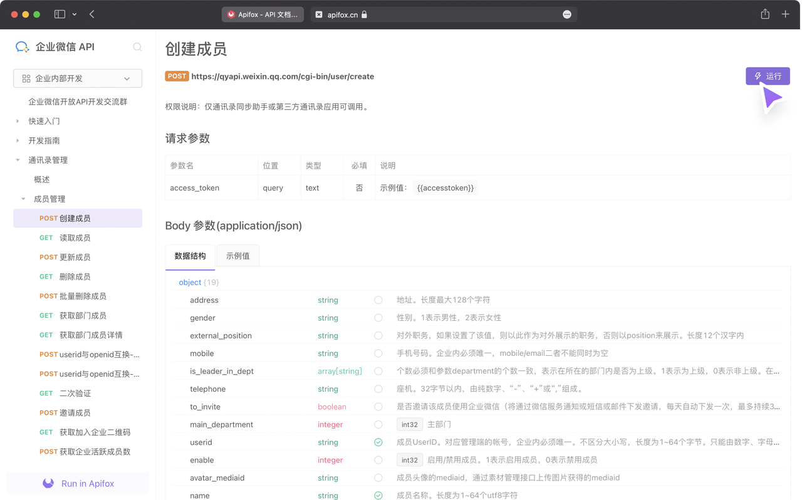The width and height of the screenshot is (802, 500).
Task: Go back with the browser back arrow
Action: (x=92, y=14)
